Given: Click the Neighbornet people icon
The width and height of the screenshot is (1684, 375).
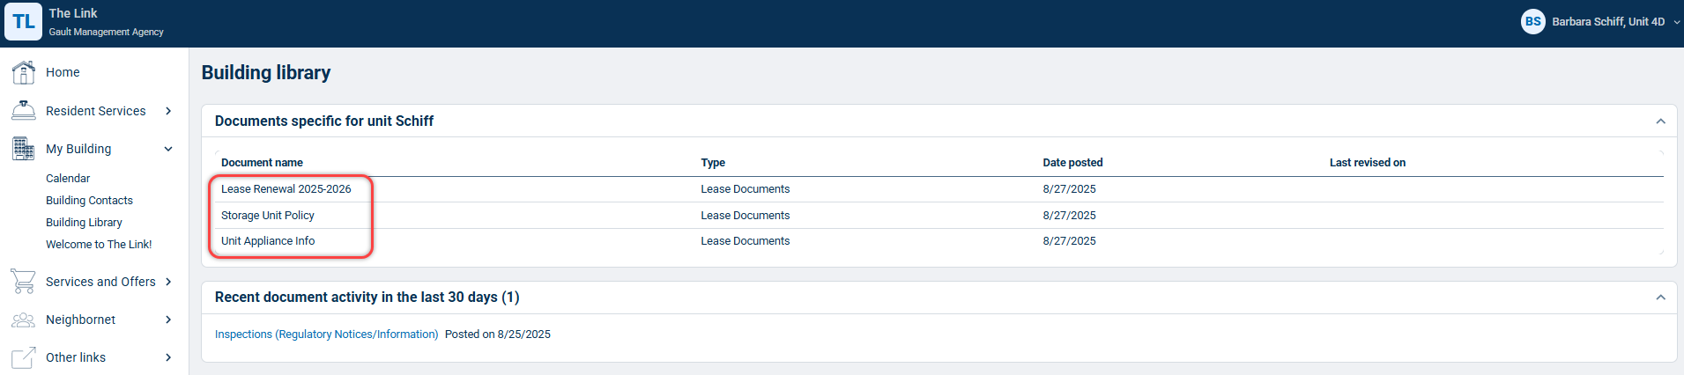Looking at the screenshot, I should pos(23,320).
